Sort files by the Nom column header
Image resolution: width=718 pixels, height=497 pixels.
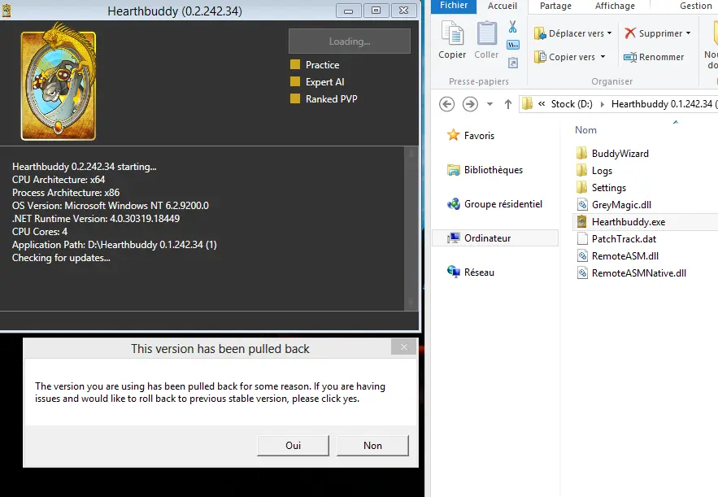pos(585,130)
